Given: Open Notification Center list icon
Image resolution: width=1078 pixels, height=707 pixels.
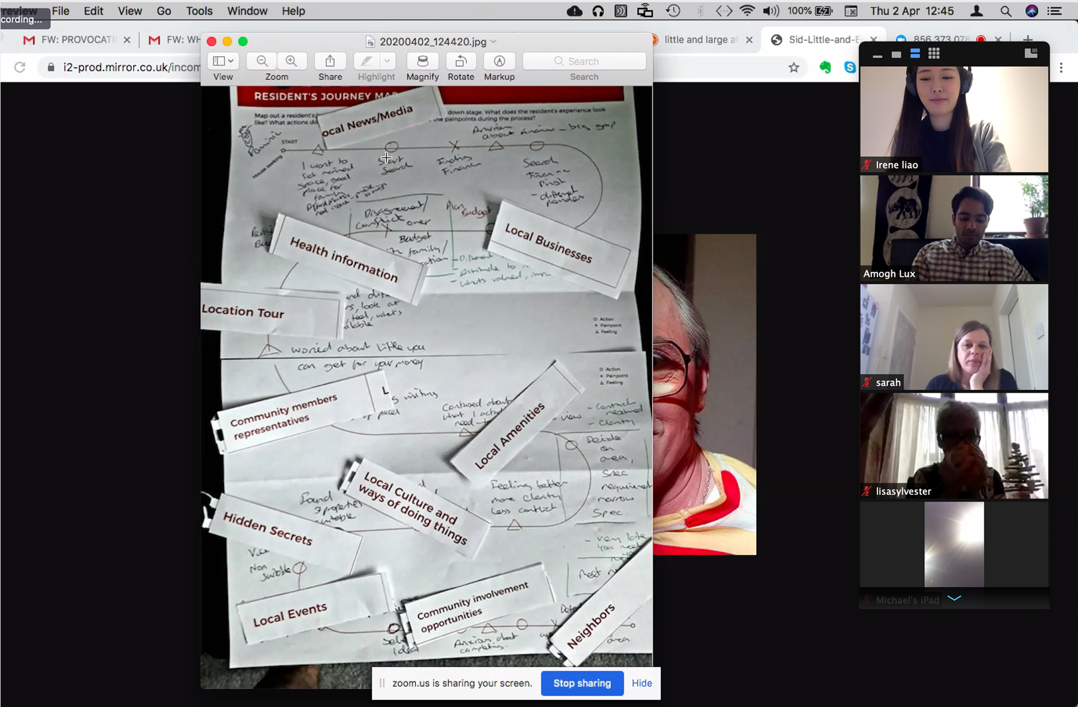Looking at the screenshot, I should click(x=1054, y=11).
